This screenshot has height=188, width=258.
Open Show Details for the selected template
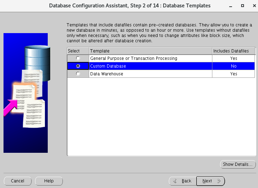237,164
